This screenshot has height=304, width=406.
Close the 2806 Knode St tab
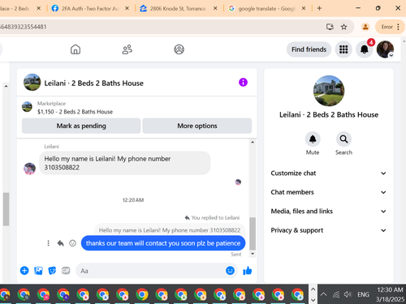pyautogui.click(x=215, y=8)
